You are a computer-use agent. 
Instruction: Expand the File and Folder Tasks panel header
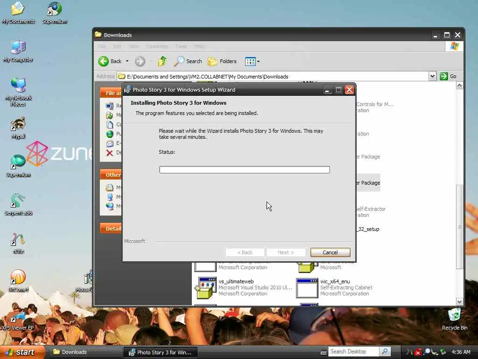111,93
